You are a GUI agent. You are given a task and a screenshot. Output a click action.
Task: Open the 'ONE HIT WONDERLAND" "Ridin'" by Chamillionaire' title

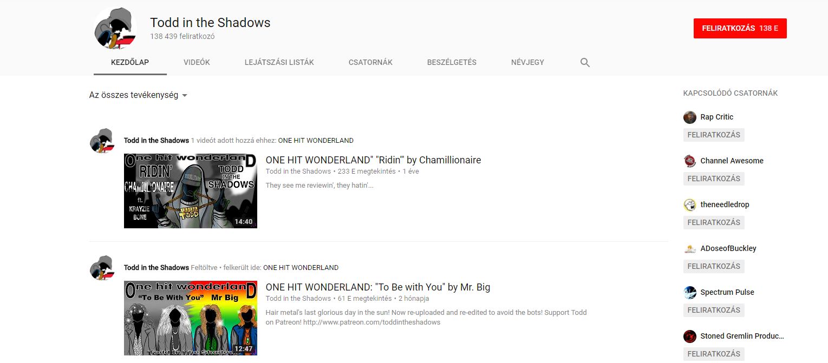click(373, 160)
